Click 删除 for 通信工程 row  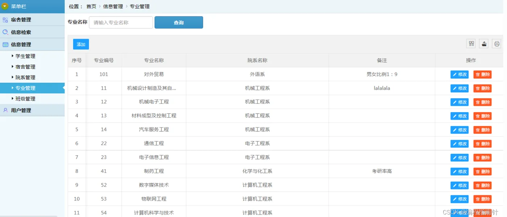[x=482, y=144]
